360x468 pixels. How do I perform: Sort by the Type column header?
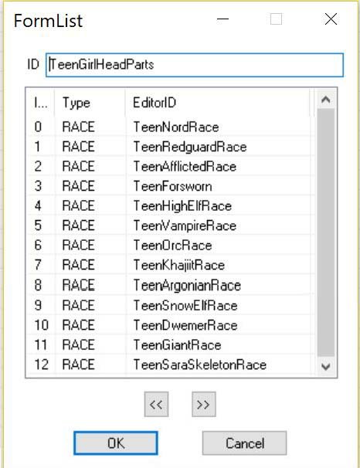pyautogui.click(x=90, y=103)
